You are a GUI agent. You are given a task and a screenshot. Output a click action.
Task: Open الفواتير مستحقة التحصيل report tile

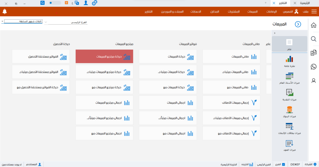41,57
